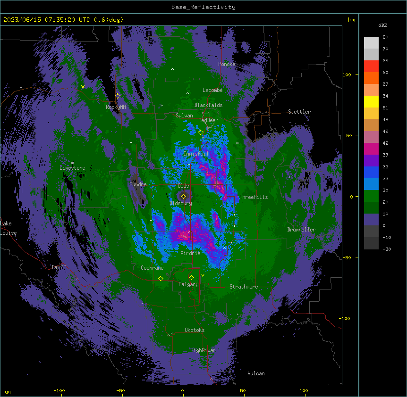The width and height of the screenshot is (407, 397).
Task: Click the yellow V marker northwest of RockyMH
Action: point(83,87)
